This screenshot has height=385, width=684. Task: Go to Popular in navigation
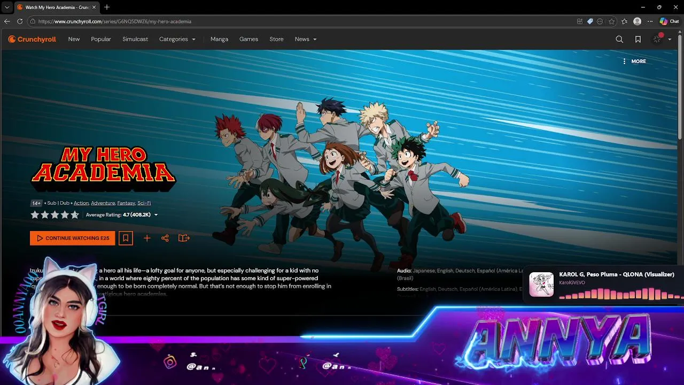tap(101, 39)
